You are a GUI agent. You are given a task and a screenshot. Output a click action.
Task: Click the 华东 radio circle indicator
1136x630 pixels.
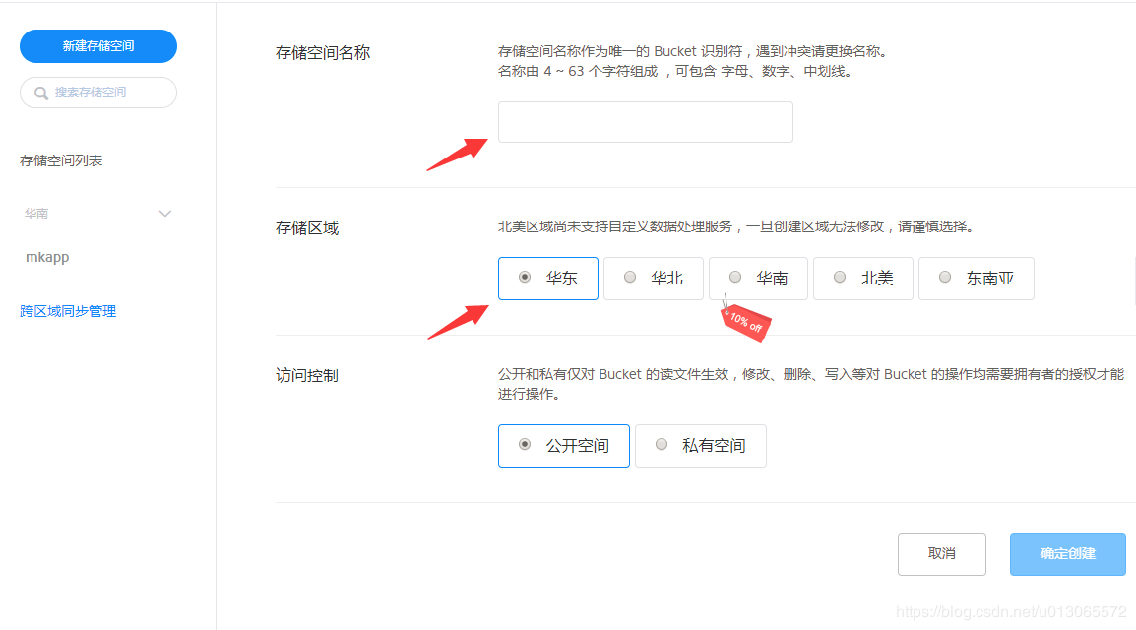point(525,277)
